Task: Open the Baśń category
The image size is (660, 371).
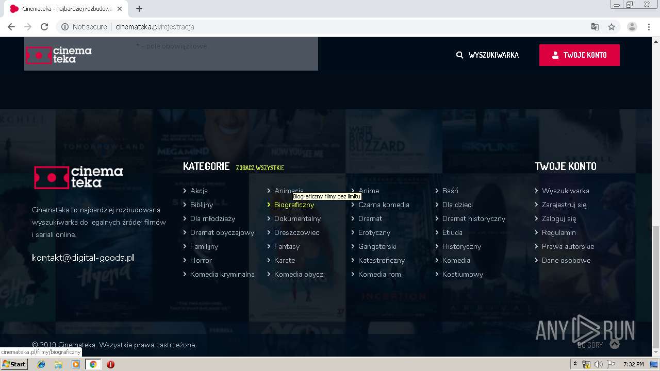Action: (450, 191)
